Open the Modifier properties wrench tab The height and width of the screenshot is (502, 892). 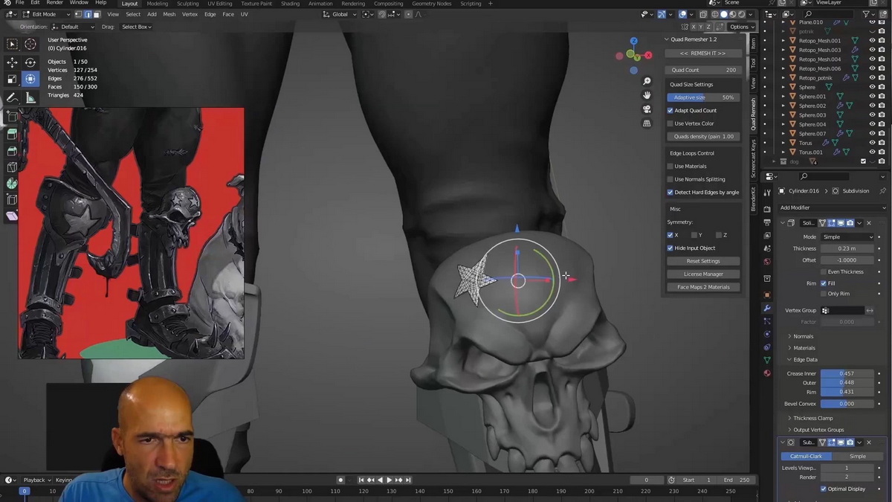coord(767,308)
